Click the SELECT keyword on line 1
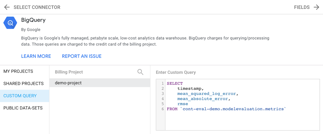Viewport: 323px width, 134px height. tap(175, 83)
